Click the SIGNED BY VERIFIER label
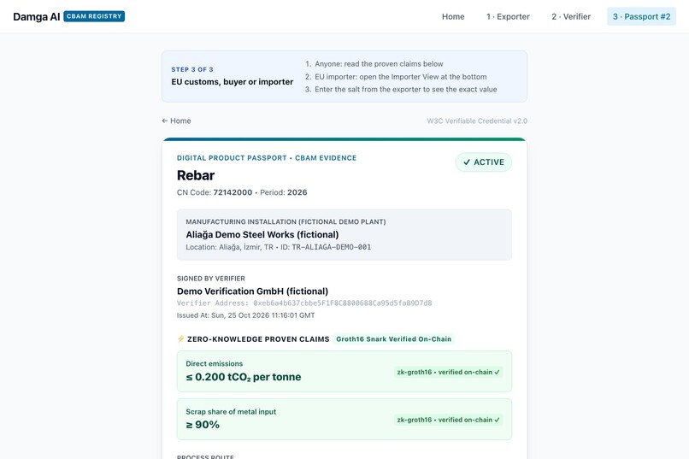This screenshot has width=689, height=459. click(211, 279)
